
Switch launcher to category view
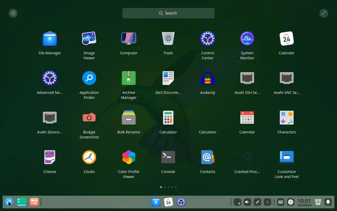[13, 13]
